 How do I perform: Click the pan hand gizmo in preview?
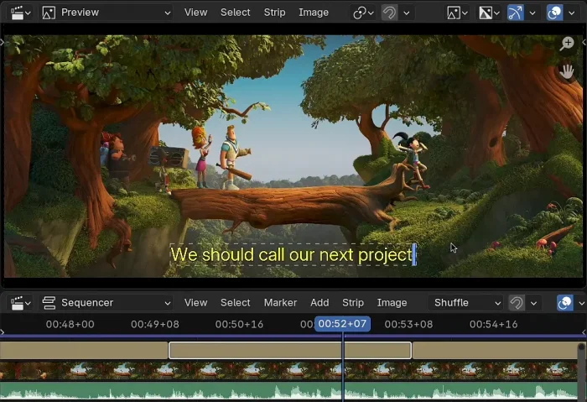click(x=567, y=71)
